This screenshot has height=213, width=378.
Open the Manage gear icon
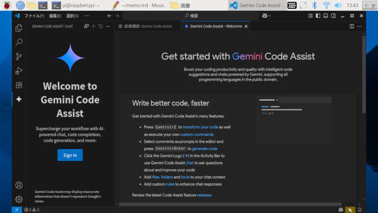(19, 199)
